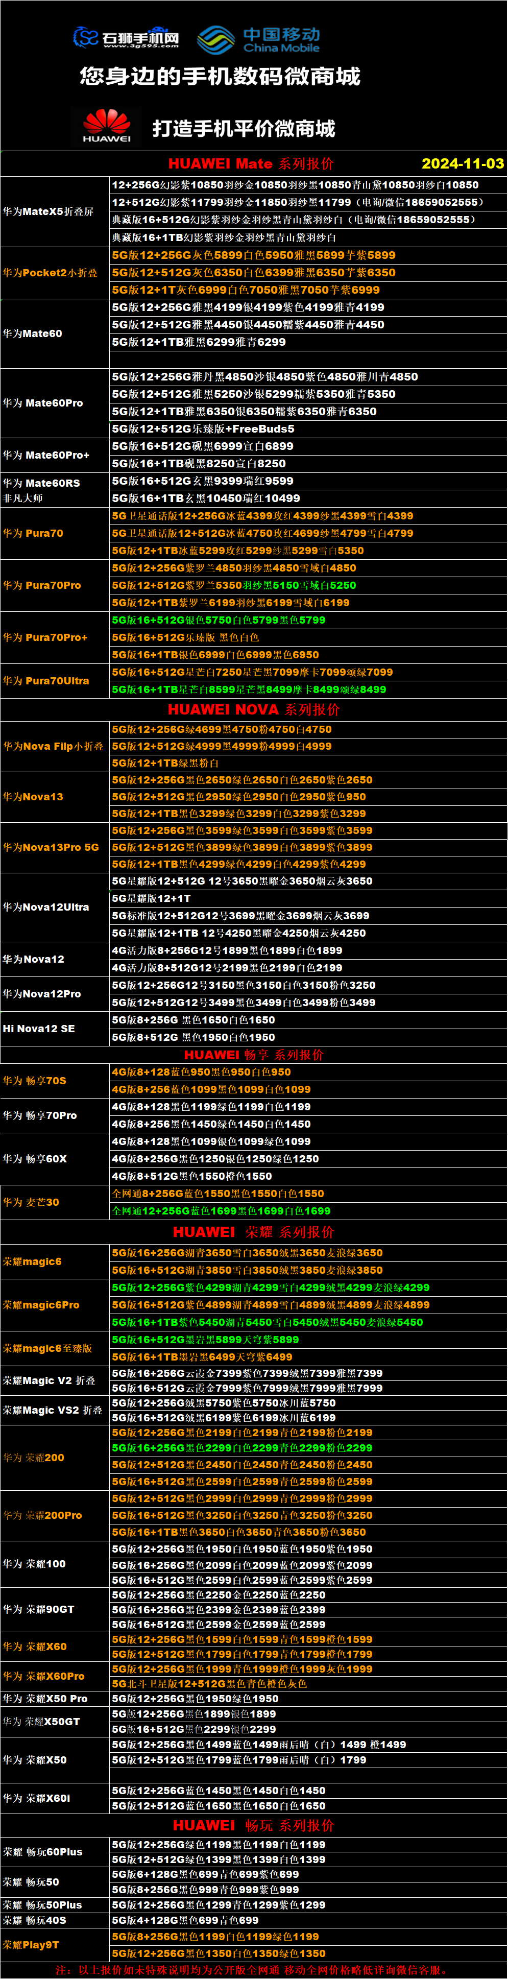Click the 石狮手机网 dragon logo

[126, 37]
